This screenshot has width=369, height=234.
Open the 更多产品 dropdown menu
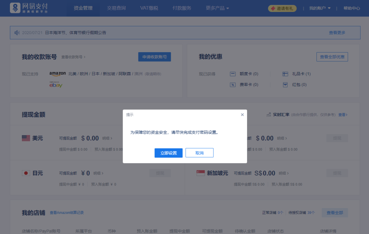click(x=217, y=8)
